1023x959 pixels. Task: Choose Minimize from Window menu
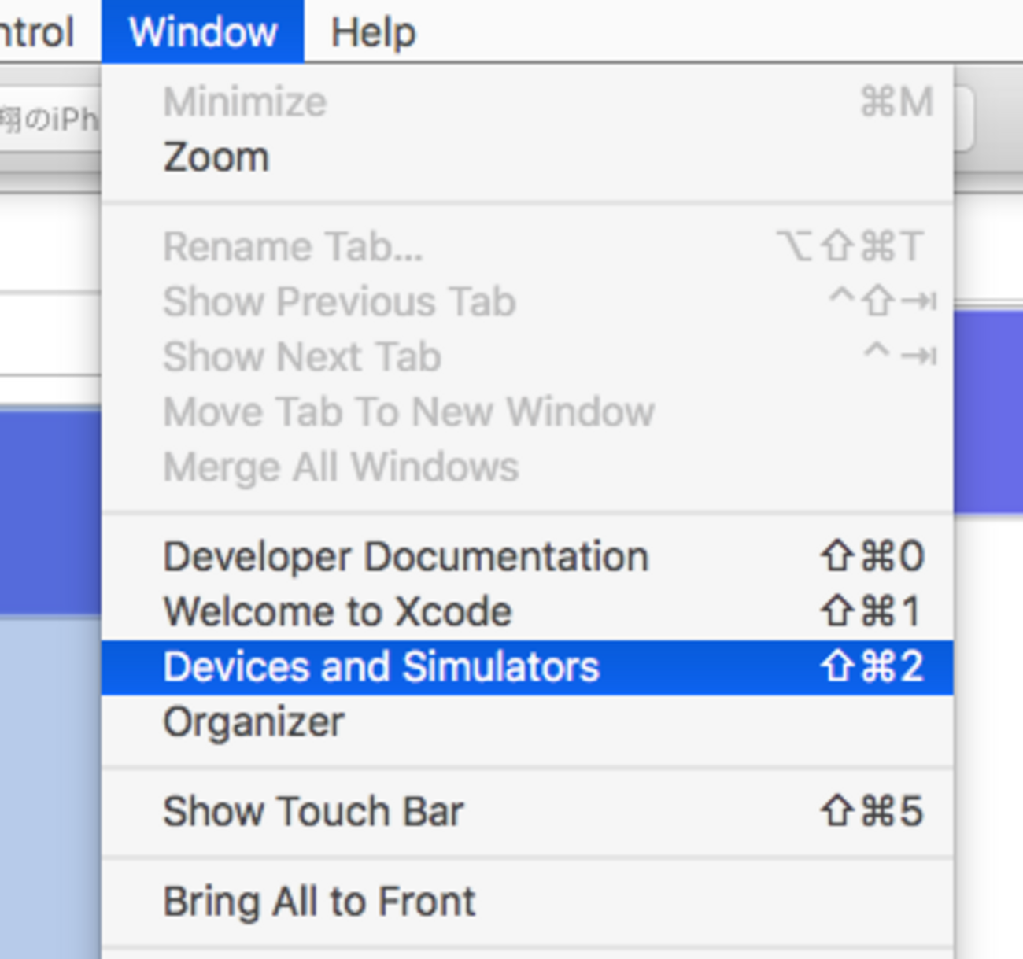pyautogui.click(x=245, y=102)
